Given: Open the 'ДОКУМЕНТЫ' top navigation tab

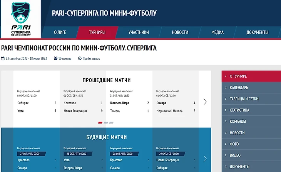Looking at the screenshot, I should pyautogui.click(x=258, y=32).
